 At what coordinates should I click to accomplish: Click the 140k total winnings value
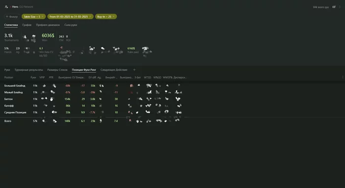click(68, 121)
